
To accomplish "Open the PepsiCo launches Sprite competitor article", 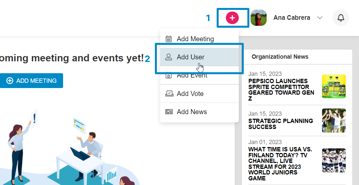I will click(x=280, y=89).
